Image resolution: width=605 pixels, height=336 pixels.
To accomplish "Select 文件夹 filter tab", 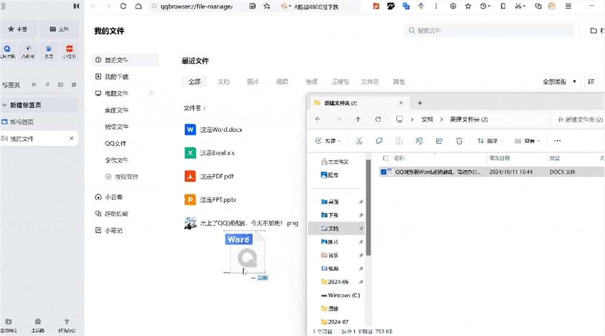I will pos(370,82).
